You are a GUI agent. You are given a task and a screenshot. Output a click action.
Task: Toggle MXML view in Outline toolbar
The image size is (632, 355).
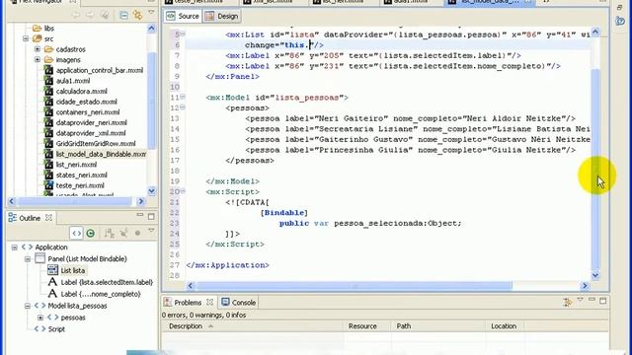click(x=76, y=233)
